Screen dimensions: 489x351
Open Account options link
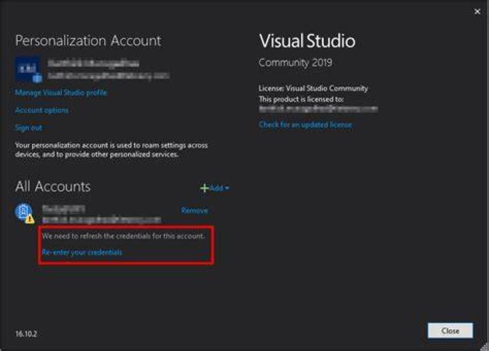(x=42, y=110)
